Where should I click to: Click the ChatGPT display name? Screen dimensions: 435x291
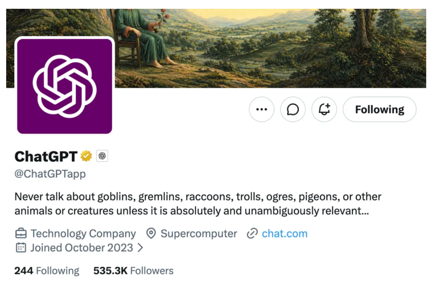(x=46, y=157)
